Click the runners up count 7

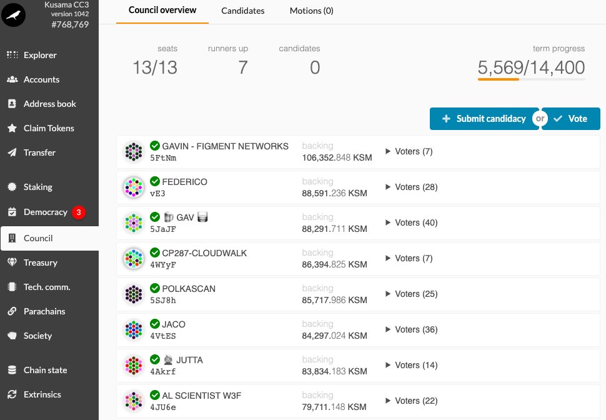click(242, 67)
